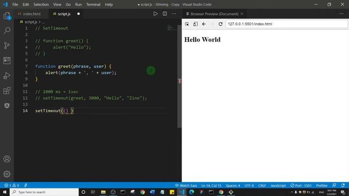The width and height of the screenshot is (349, 196).
Task: Open the Terminal menu
Action: click(x=93, y=4)
